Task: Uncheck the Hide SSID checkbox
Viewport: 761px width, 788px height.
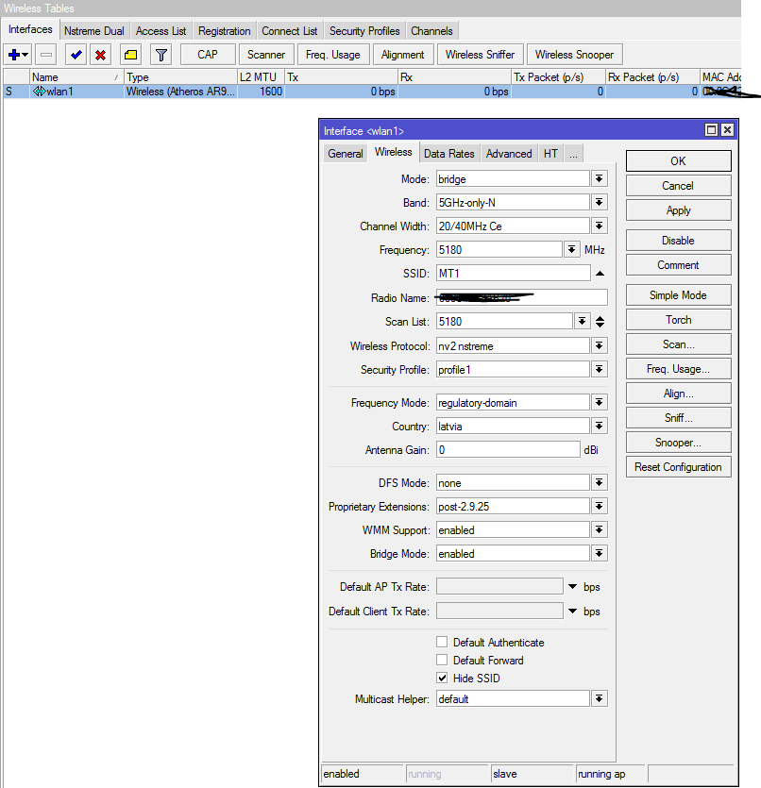Action: pyautogui.click(x=442, y=678)
